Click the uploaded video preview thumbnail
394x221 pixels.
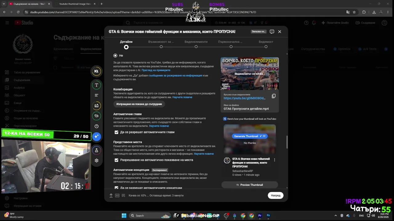250,74
